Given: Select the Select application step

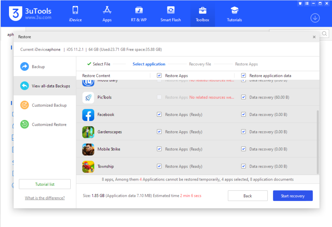Looking at the screenshot, I should [x=149, y=64].
